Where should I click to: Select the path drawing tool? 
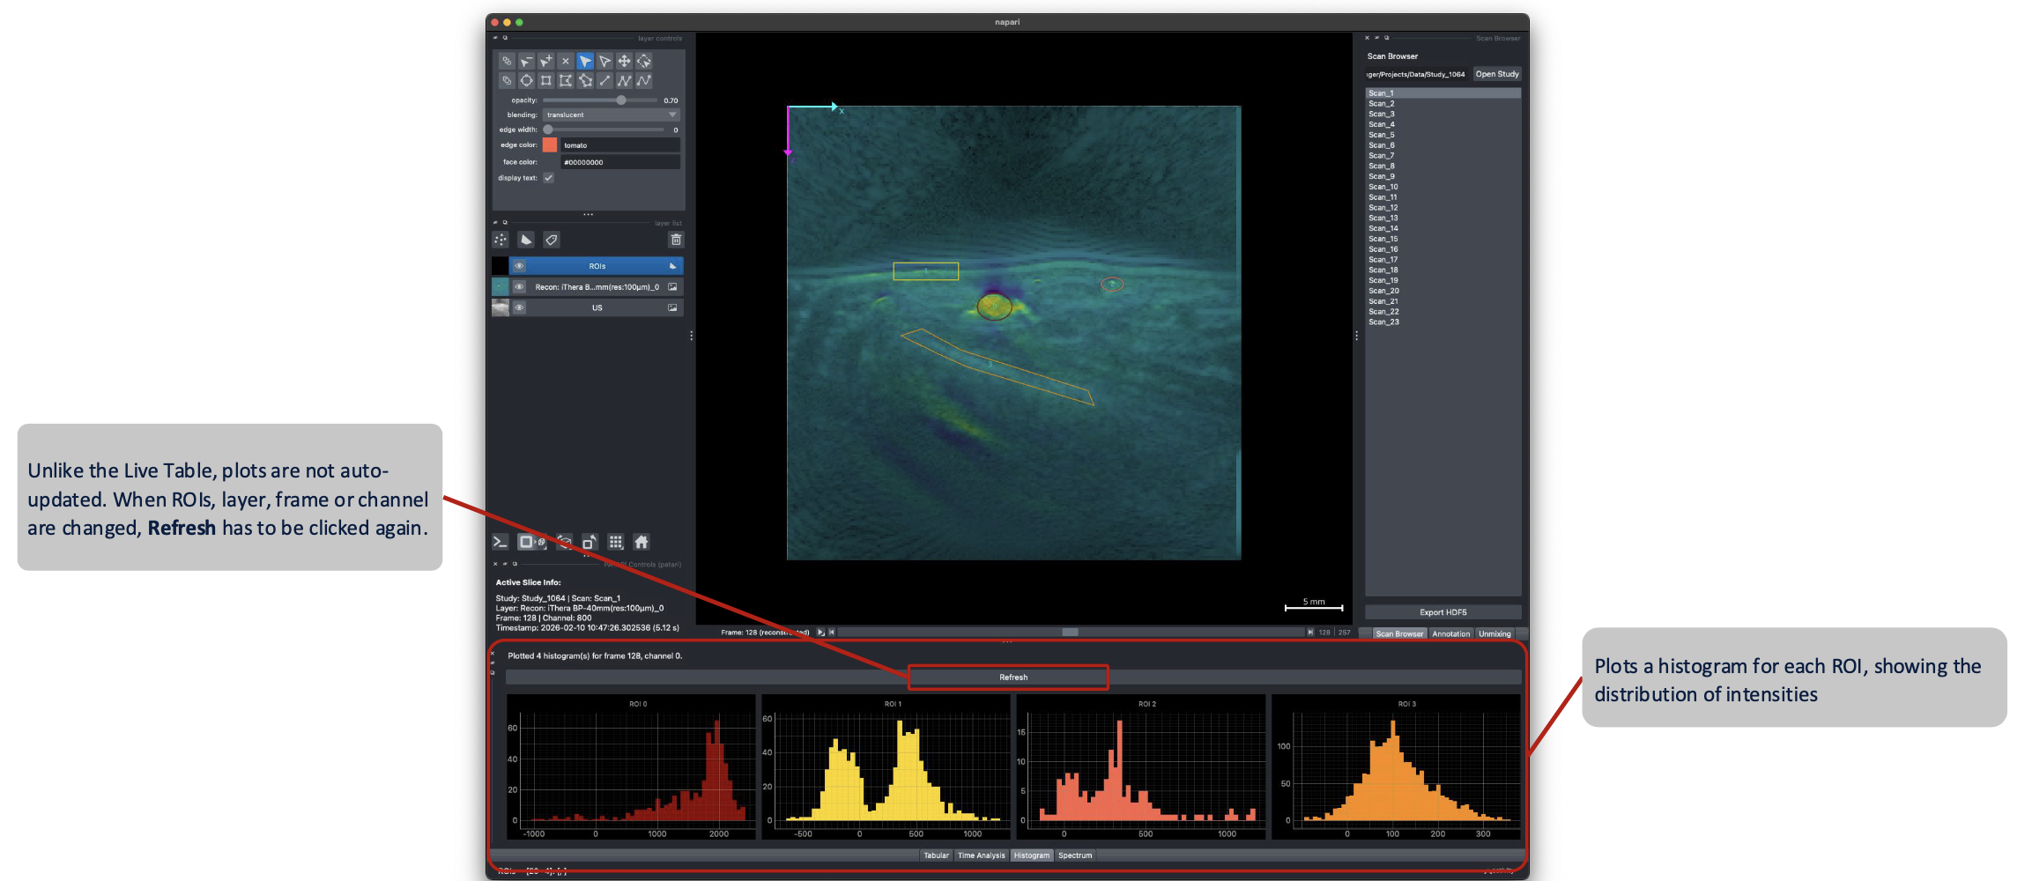tap(624, 80)
